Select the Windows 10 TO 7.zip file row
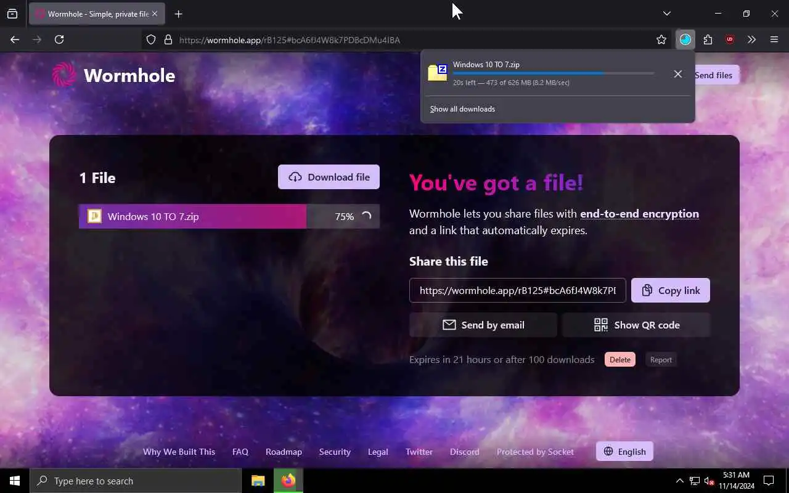Screen dimensions: 789x493 coord(229,216)
